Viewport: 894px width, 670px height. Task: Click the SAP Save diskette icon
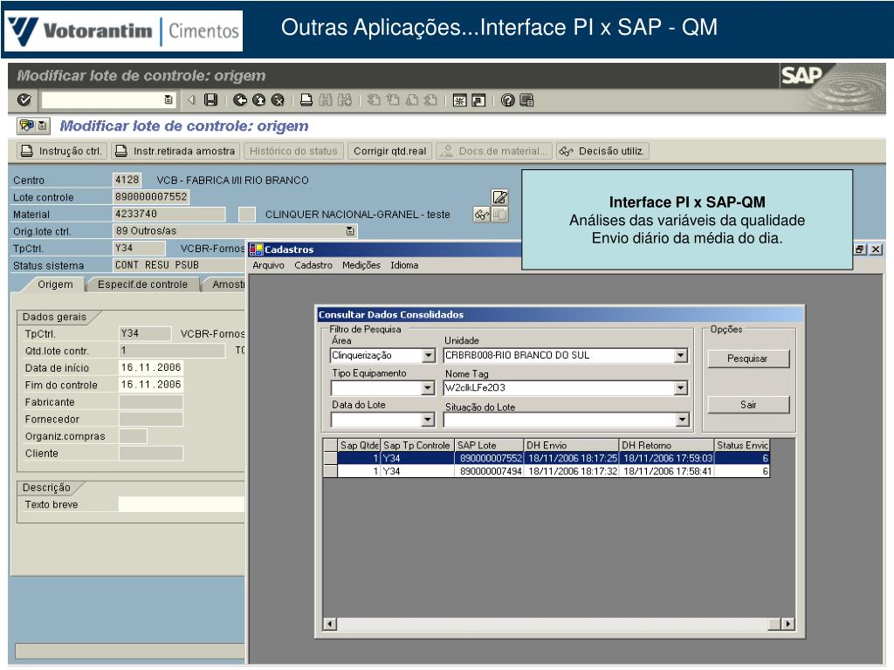211,100
